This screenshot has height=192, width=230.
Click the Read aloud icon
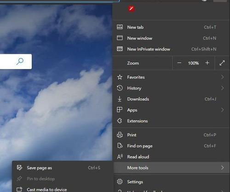coord(120,157)
